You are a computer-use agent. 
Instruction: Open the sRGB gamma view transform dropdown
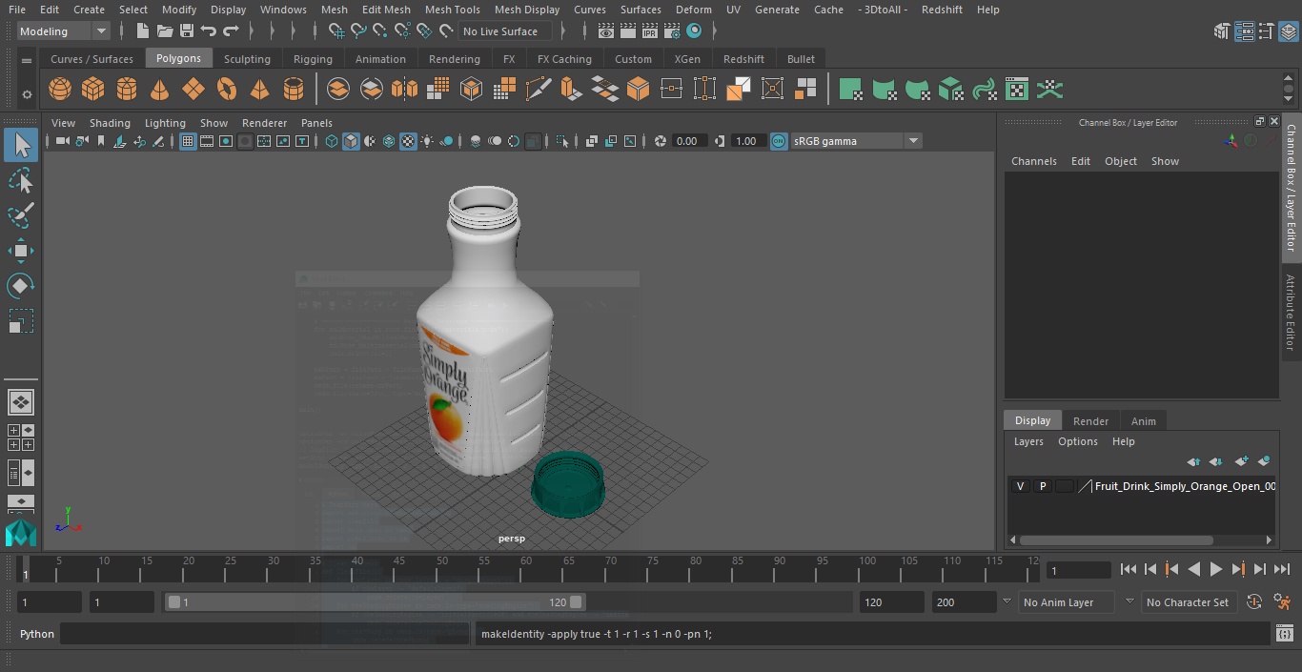(x=856, y=141)
